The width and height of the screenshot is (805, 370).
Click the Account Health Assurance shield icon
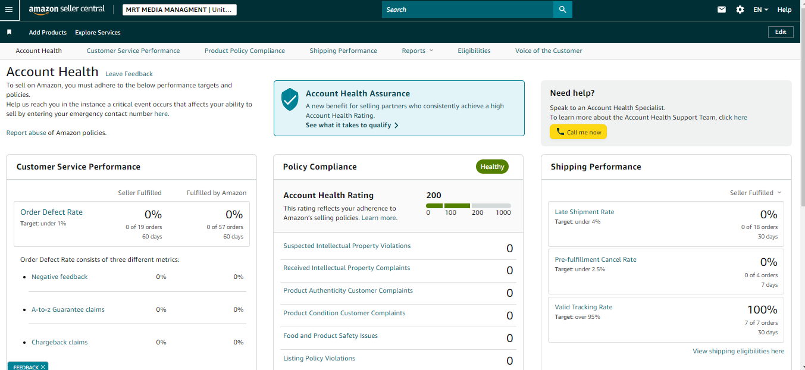[x=290, y=99]
